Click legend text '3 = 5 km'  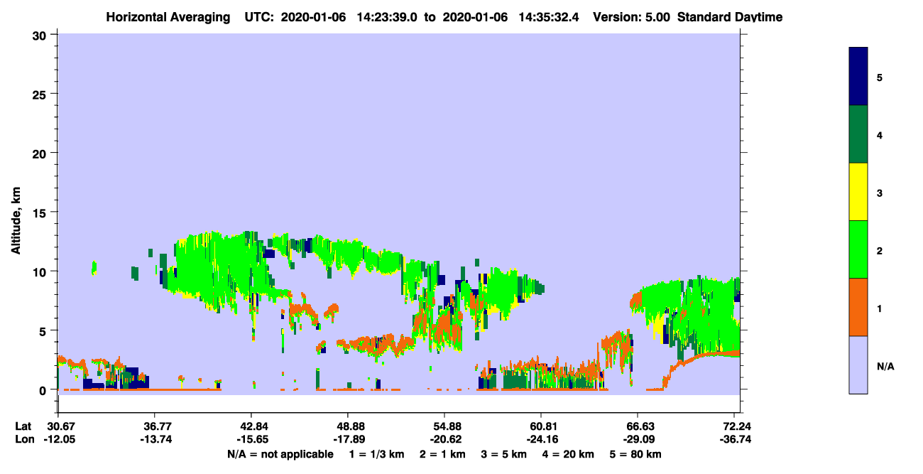(504, 454)
